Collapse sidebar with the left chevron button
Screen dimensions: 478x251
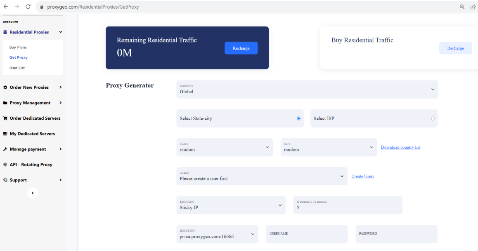33,193
